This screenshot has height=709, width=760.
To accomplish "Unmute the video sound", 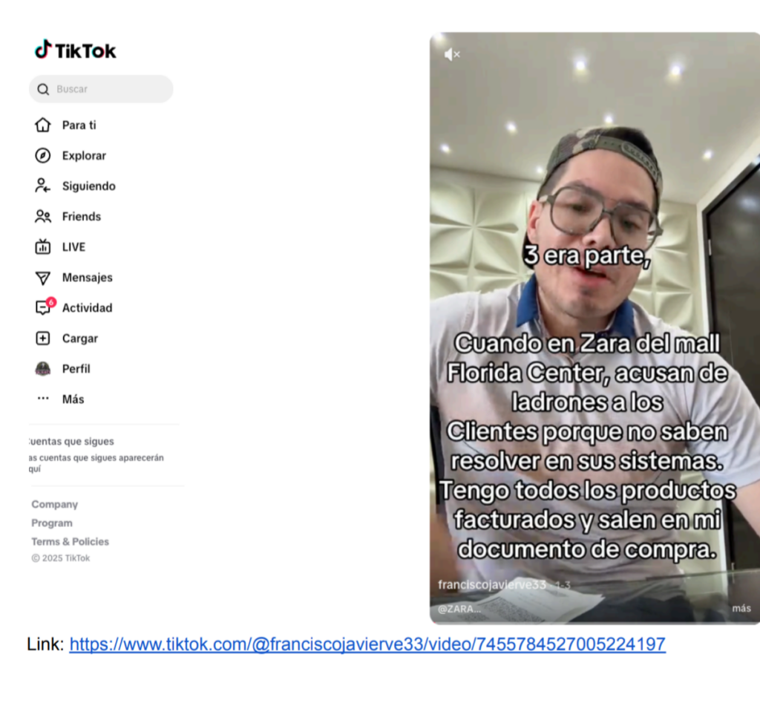I will [452, 54].
